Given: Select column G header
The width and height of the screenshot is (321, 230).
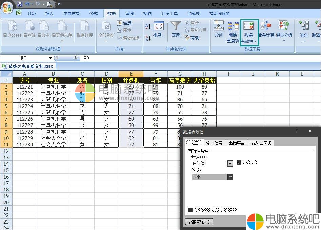Looking at the screenshot, I should (x=180, y=74).
